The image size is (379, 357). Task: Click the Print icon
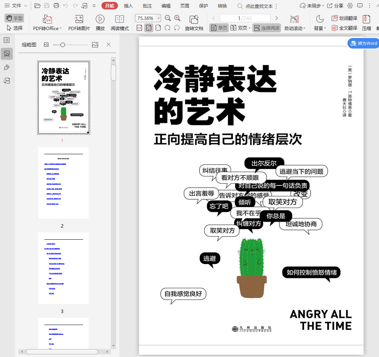pos(56,6)
